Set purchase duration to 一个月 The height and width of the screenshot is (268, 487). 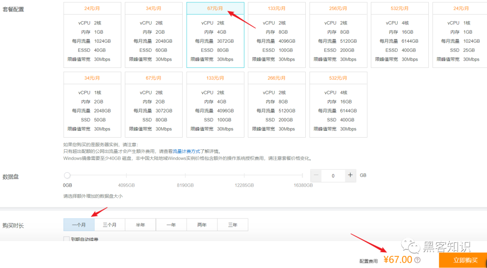pyautogui.click(x=79, y=225)
